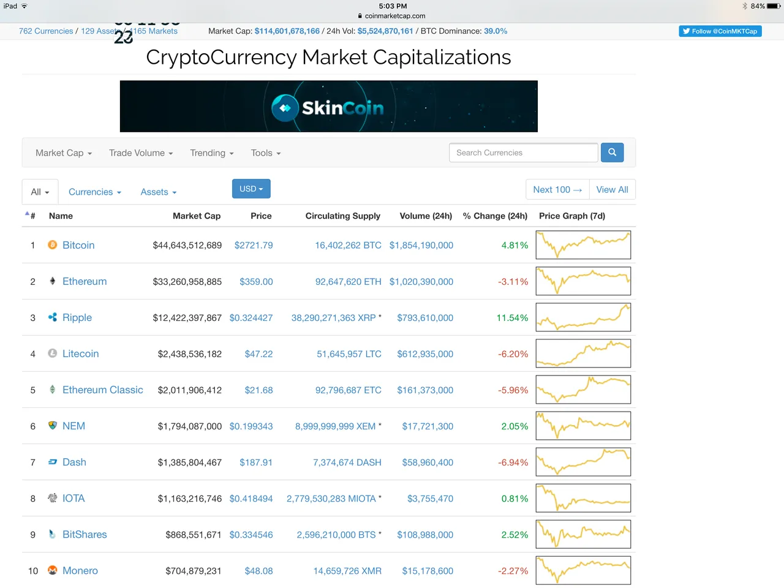Image resolution: width=784 pixels, height=588 pixels.
Task: Click CryptoCurrency Market Capitalizations heading
Action: click(x=328, y=57)
